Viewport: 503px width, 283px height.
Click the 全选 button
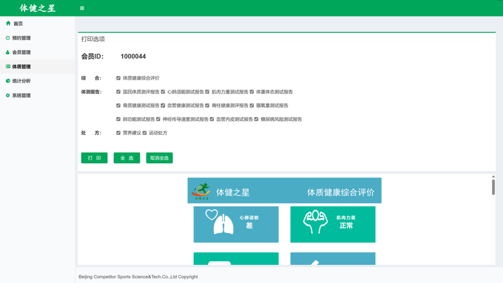click(x=127, y=158)
